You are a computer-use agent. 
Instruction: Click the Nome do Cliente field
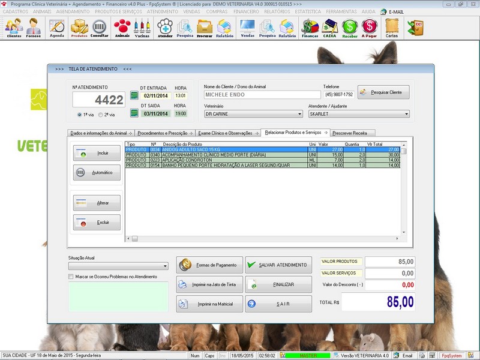(x=262, y=95)
